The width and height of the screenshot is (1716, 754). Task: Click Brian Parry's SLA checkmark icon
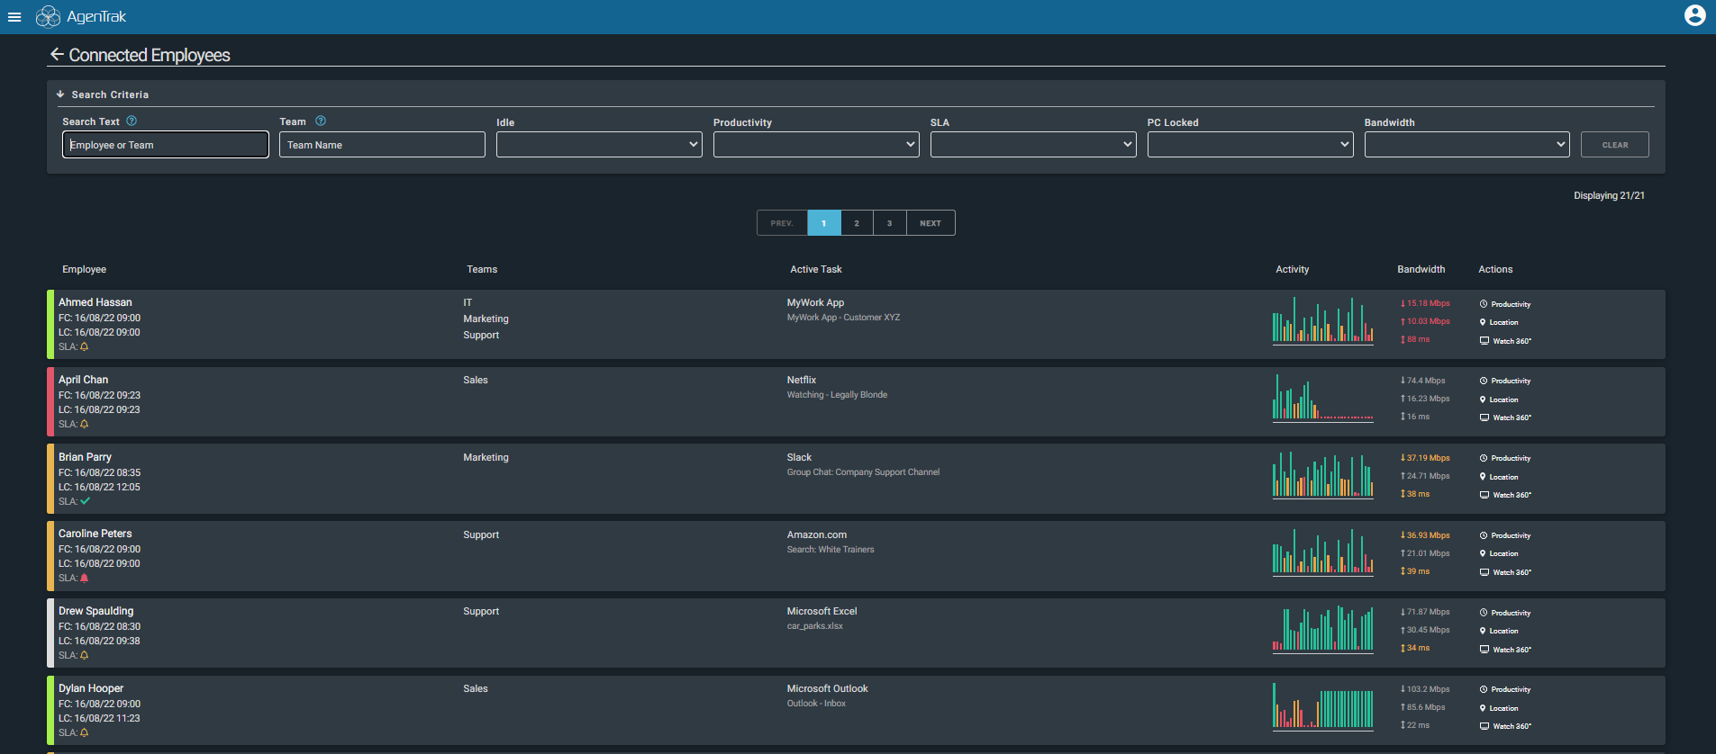(x=86, y=501)
